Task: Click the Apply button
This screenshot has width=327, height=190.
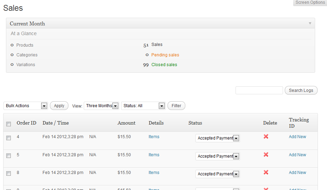Action: click(x=59, y=106)
